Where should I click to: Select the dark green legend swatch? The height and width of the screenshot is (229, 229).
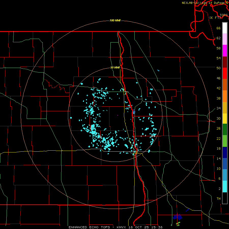225,130
